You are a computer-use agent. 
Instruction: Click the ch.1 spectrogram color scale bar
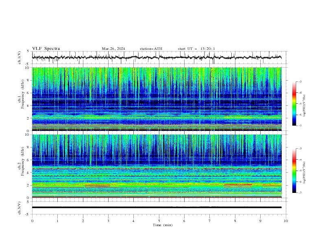click(294, 104)
